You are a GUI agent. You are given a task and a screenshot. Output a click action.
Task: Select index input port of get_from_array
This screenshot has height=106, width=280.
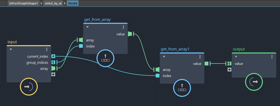pyautogui.click(x=81, y=46)
